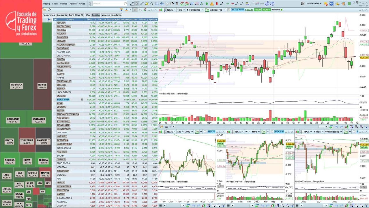This screenshot has width=369, height=208.
Task: Switch to the USA tab
Action: coord(87,15)
